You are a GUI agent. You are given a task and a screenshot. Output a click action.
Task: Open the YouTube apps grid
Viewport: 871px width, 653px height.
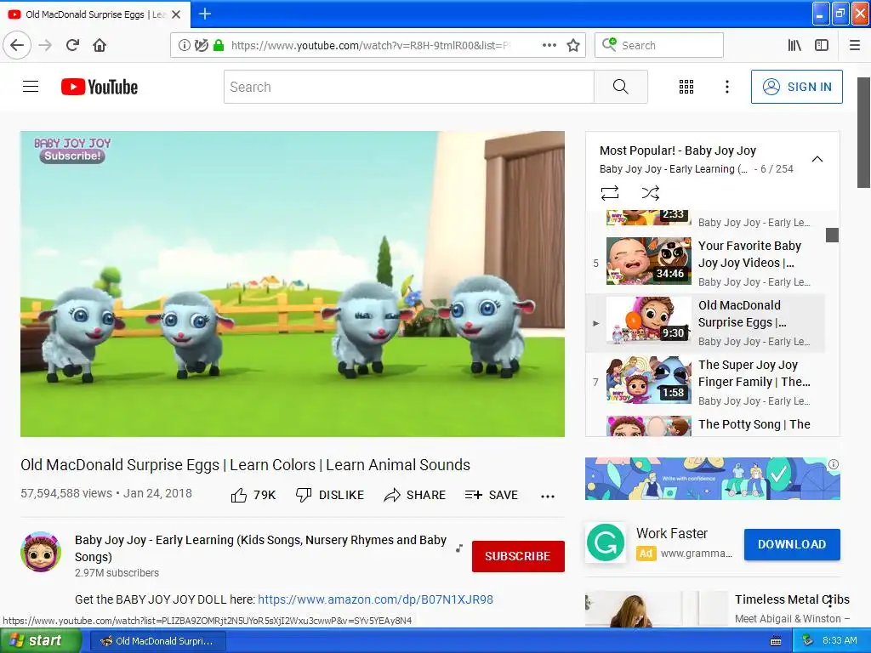[686, 87]
